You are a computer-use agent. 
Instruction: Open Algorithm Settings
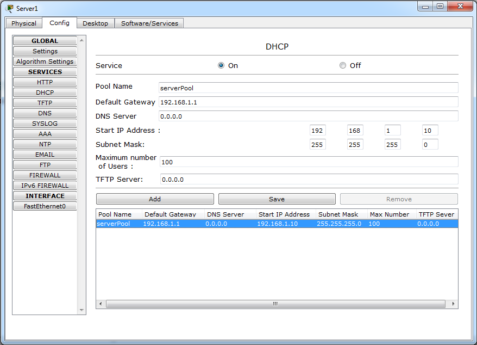click(45, 61)
